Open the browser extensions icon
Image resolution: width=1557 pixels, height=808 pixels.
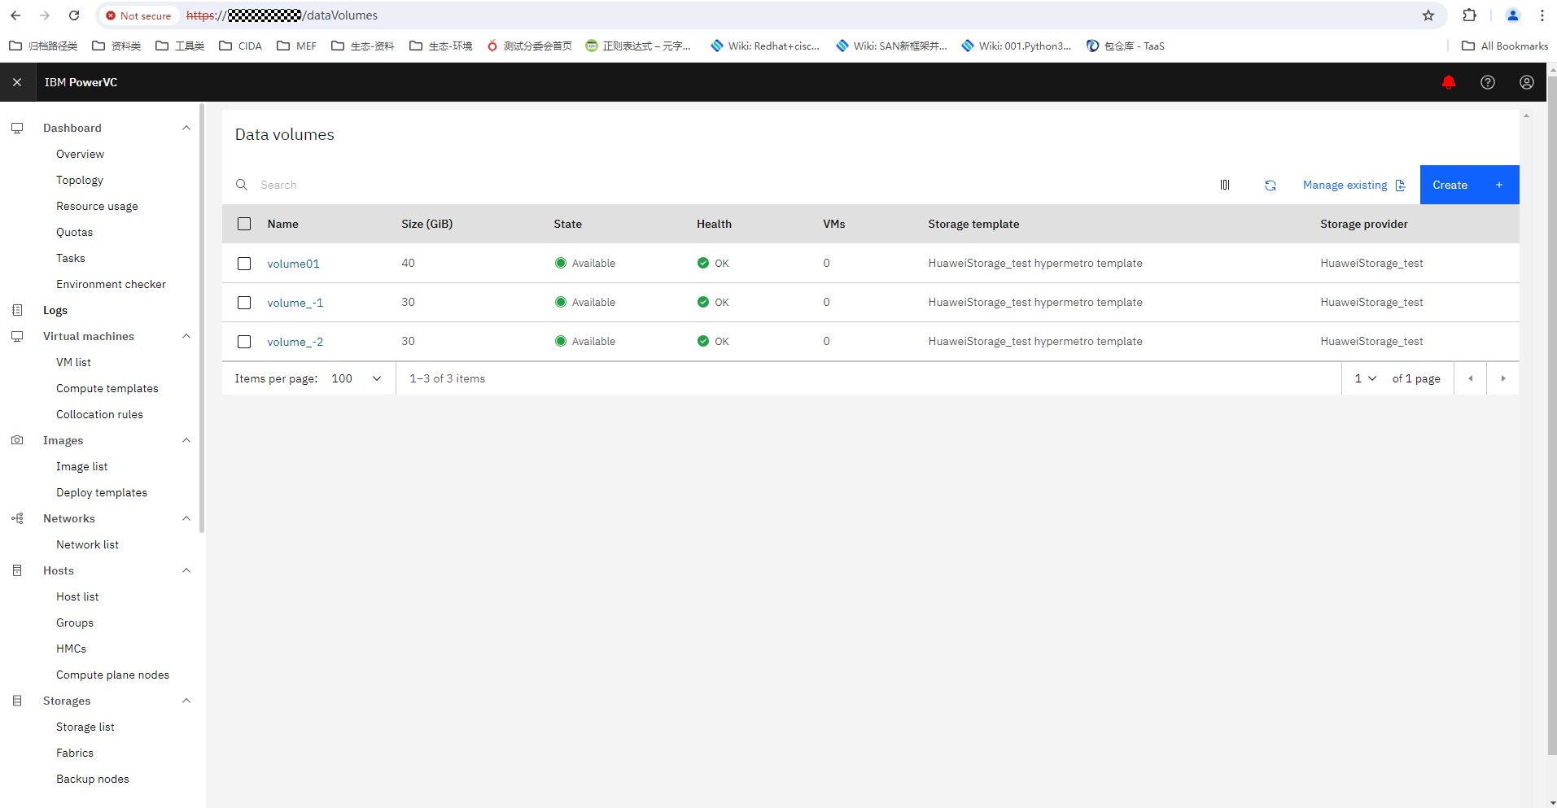tap(1470, 15)
